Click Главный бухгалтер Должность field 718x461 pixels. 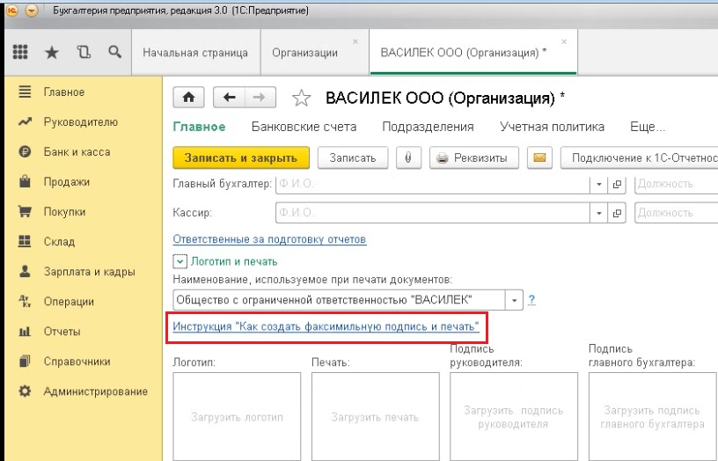tap(677, 184)
